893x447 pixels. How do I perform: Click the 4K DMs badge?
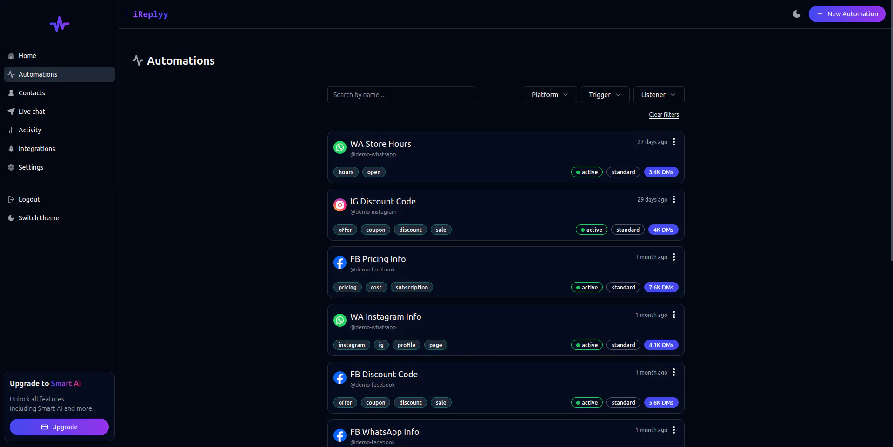pos(663,230)
